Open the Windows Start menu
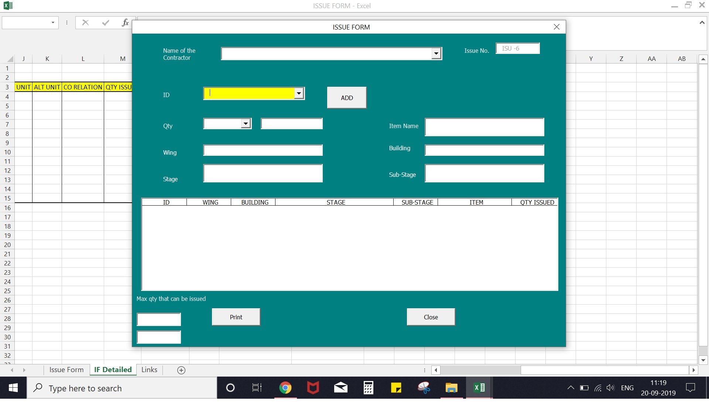The width and height of the screenshot is (709, 405). coord(13,388)
